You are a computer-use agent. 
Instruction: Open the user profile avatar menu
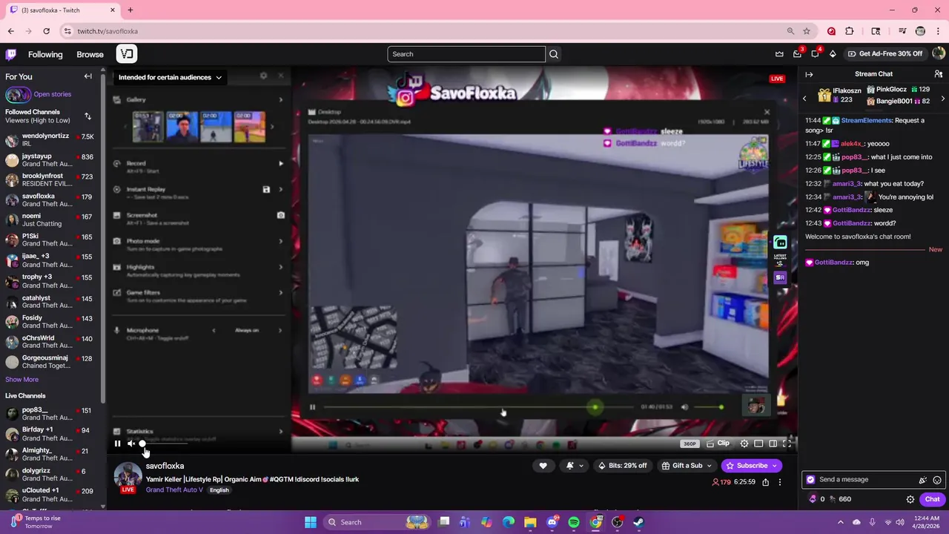click(x=938, y=53)
